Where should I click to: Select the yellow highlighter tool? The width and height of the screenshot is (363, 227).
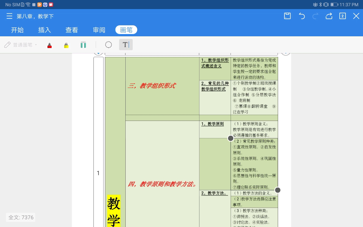click(x=66, y=45)
